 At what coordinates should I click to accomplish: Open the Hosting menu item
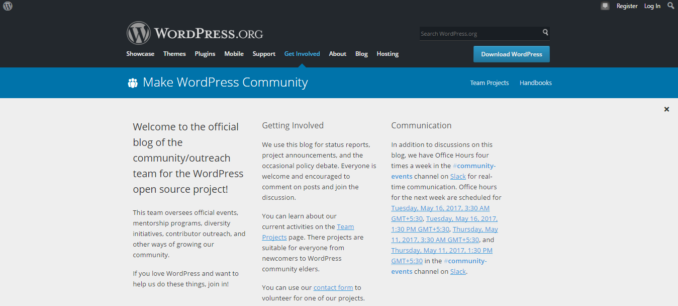[388, 54]
